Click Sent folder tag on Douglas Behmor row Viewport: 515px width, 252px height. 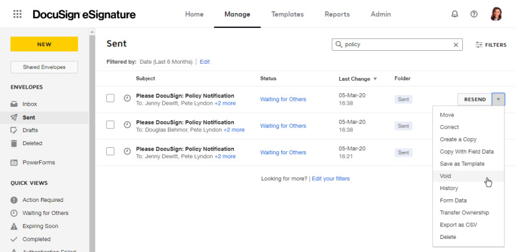tap(403, 126)
